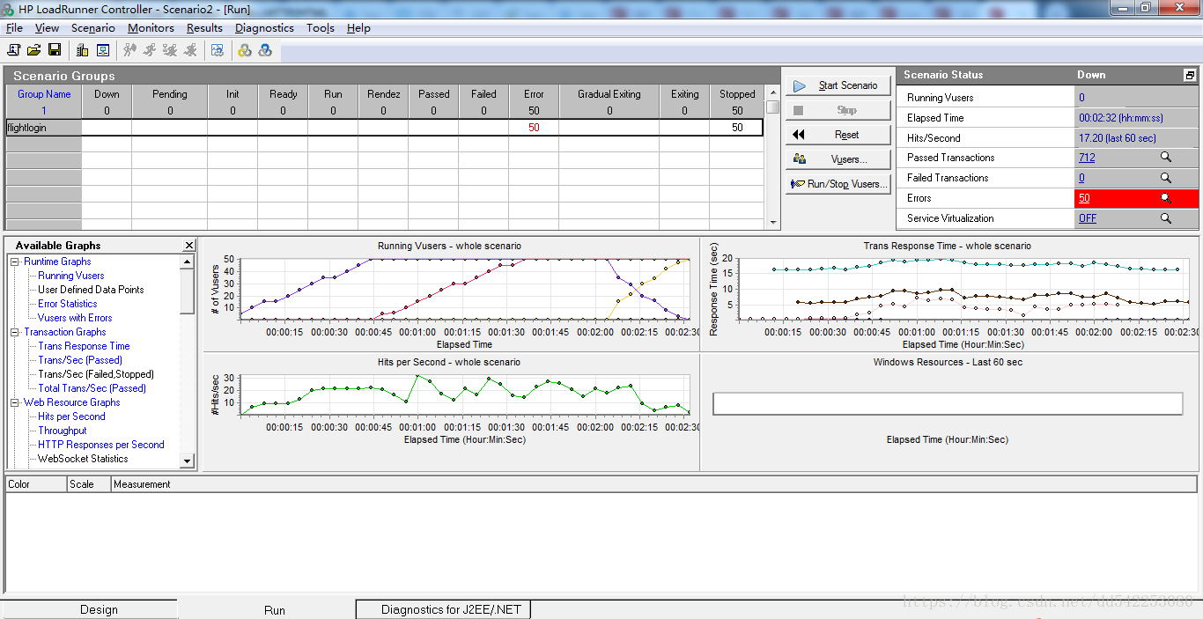Switch to the Run tab
This screenshot has width=1203, height=619.
(275, 609)
